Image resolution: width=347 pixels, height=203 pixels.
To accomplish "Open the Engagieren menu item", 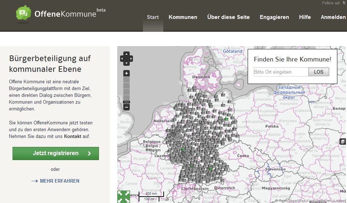I will tap(274, 17).
